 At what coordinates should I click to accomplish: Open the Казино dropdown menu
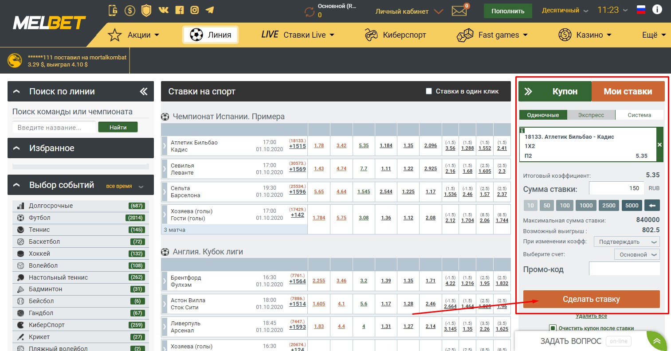point(585,35)
